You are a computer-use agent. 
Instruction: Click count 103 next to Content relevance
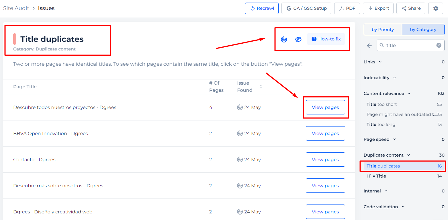click(x=441, y=94)
